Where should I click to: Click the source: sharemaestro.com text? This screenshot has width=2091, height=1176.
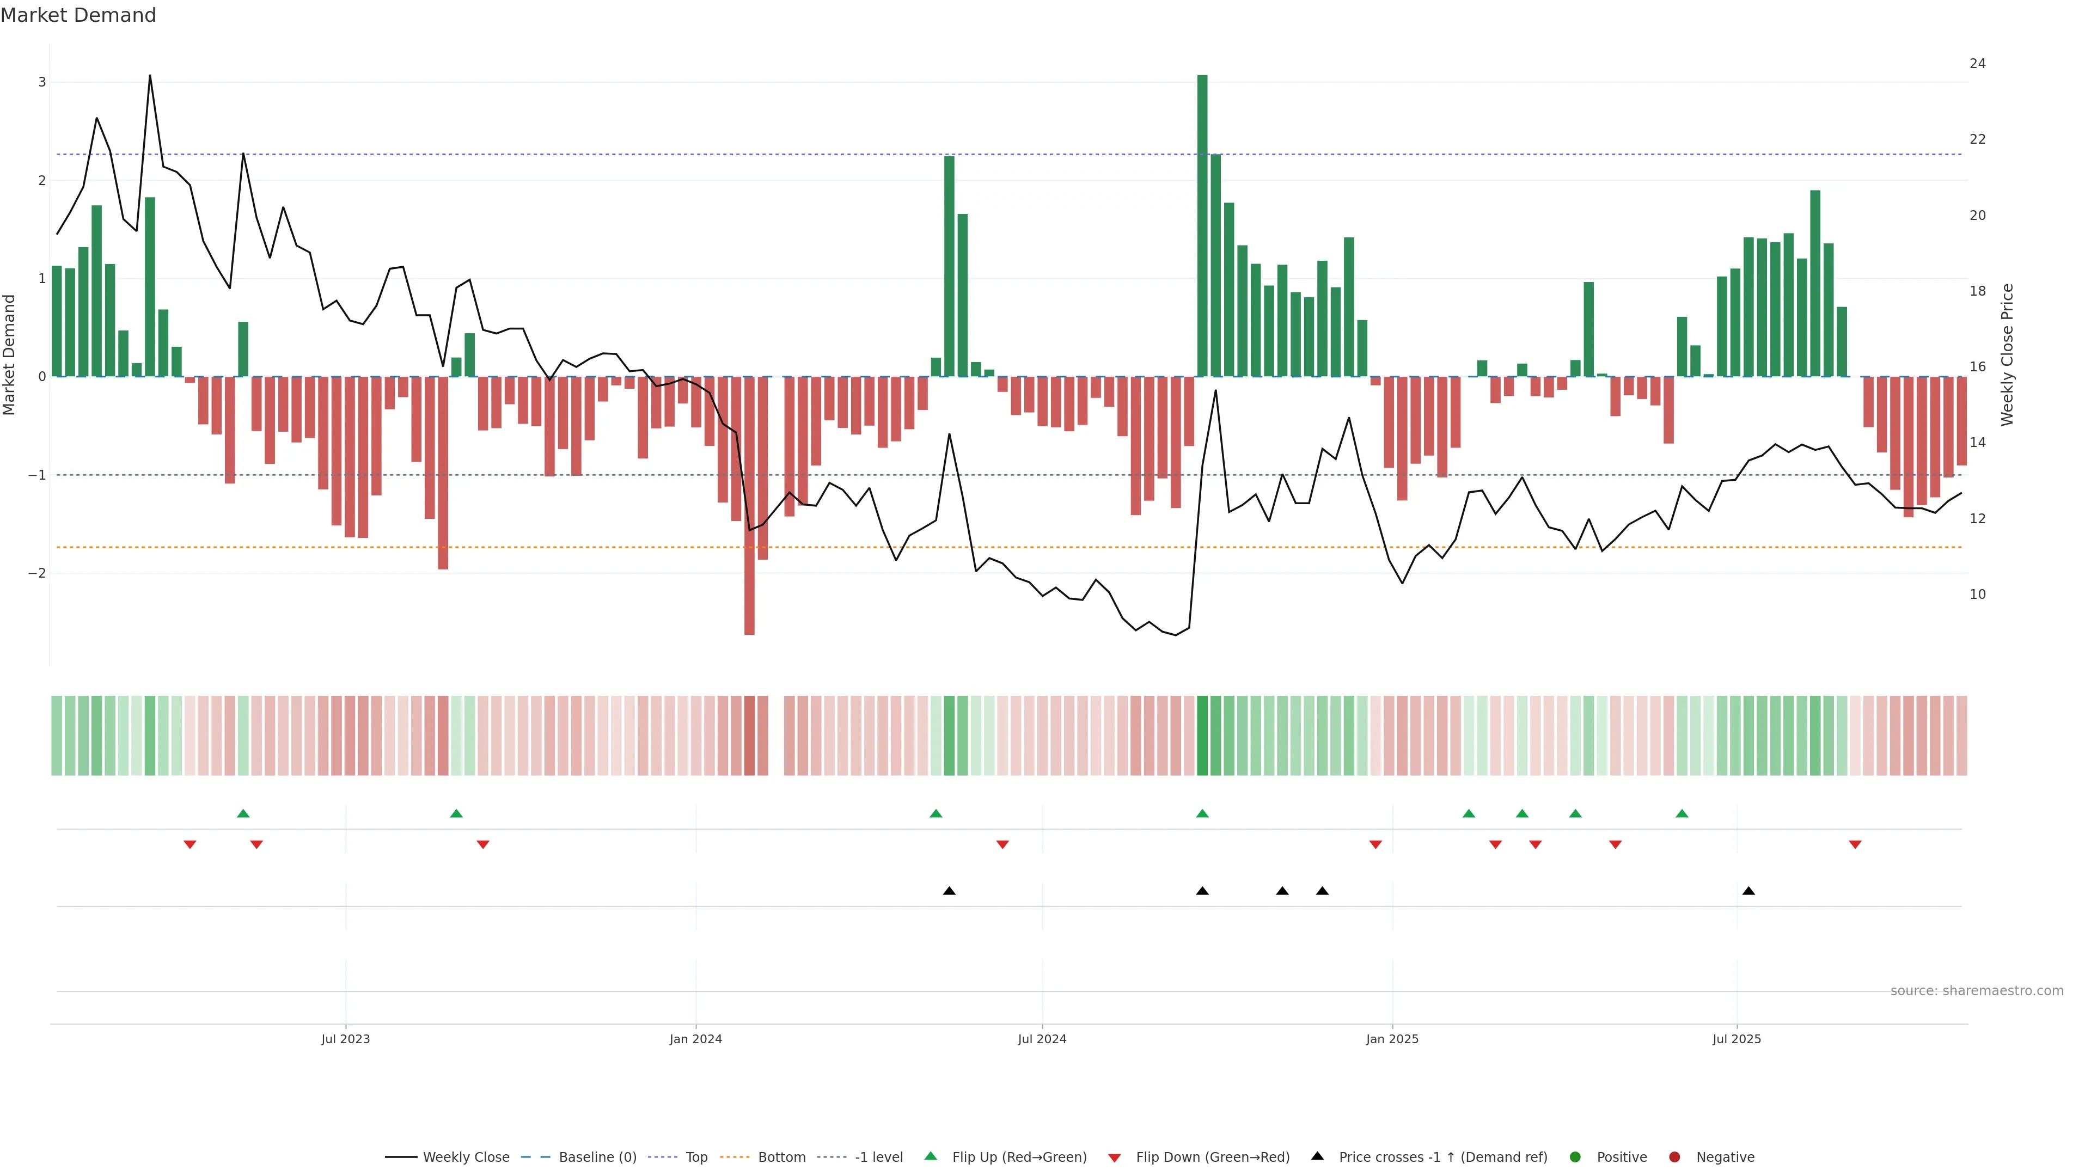coord(1977,991)
